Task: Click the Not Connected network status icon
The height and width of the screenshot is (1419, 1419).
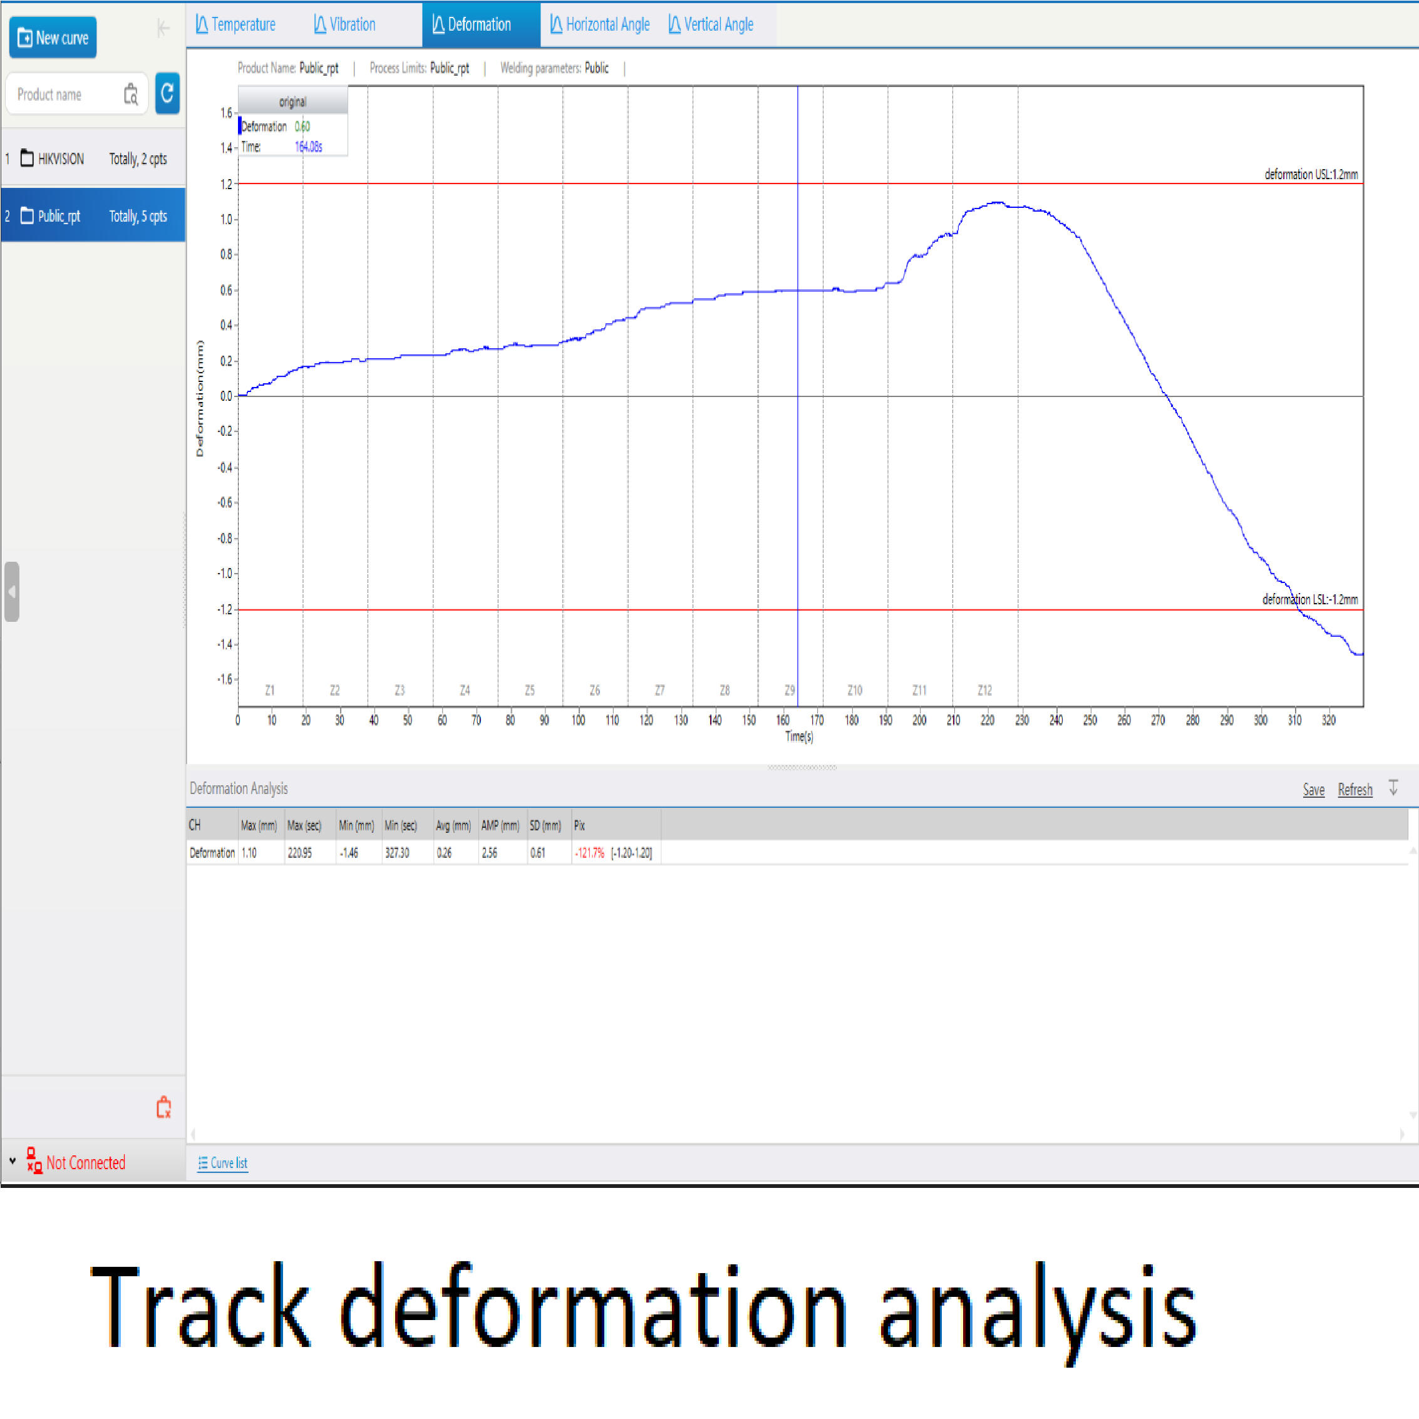Action: coord(34,1161)
